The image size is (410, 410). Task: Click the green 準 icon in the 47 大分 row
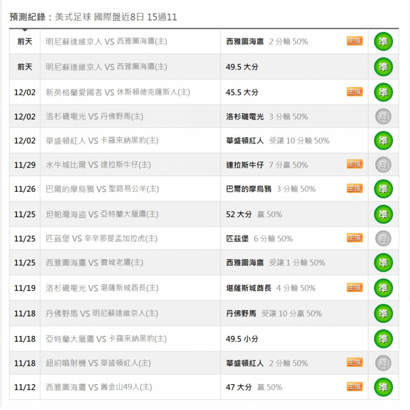point(383,387)
